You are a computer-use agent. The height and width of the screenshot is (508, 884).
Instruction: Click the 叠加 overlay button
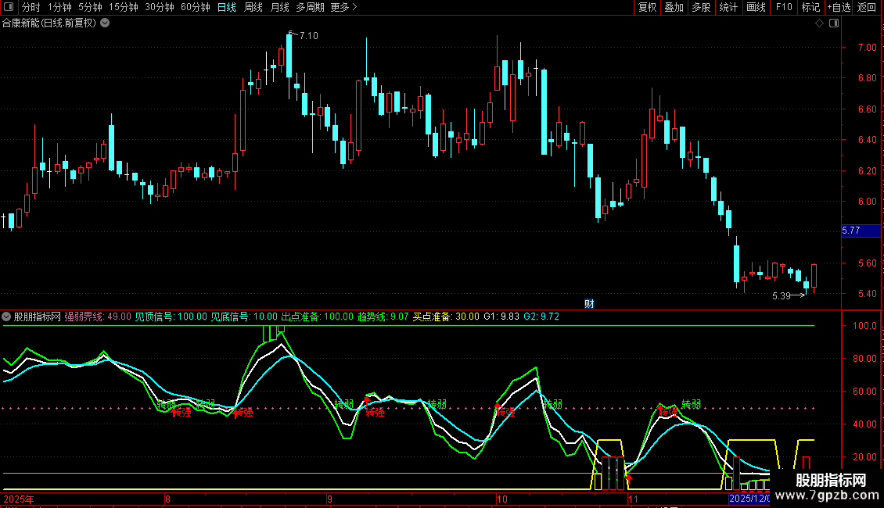(674, 7)
